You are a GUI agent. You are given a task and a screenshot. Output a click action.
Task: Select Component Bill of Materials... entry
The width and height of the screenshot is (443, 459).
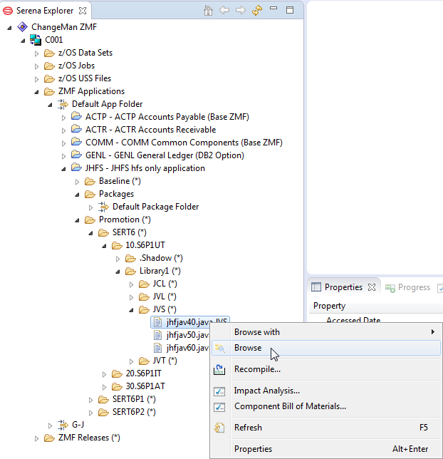click(325, 406)
